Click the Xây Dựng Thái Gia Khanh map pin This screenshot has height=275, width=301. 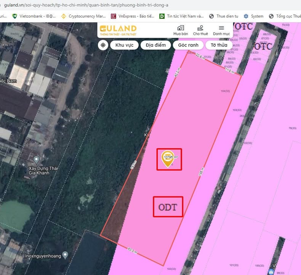click(x=36, y=160)
